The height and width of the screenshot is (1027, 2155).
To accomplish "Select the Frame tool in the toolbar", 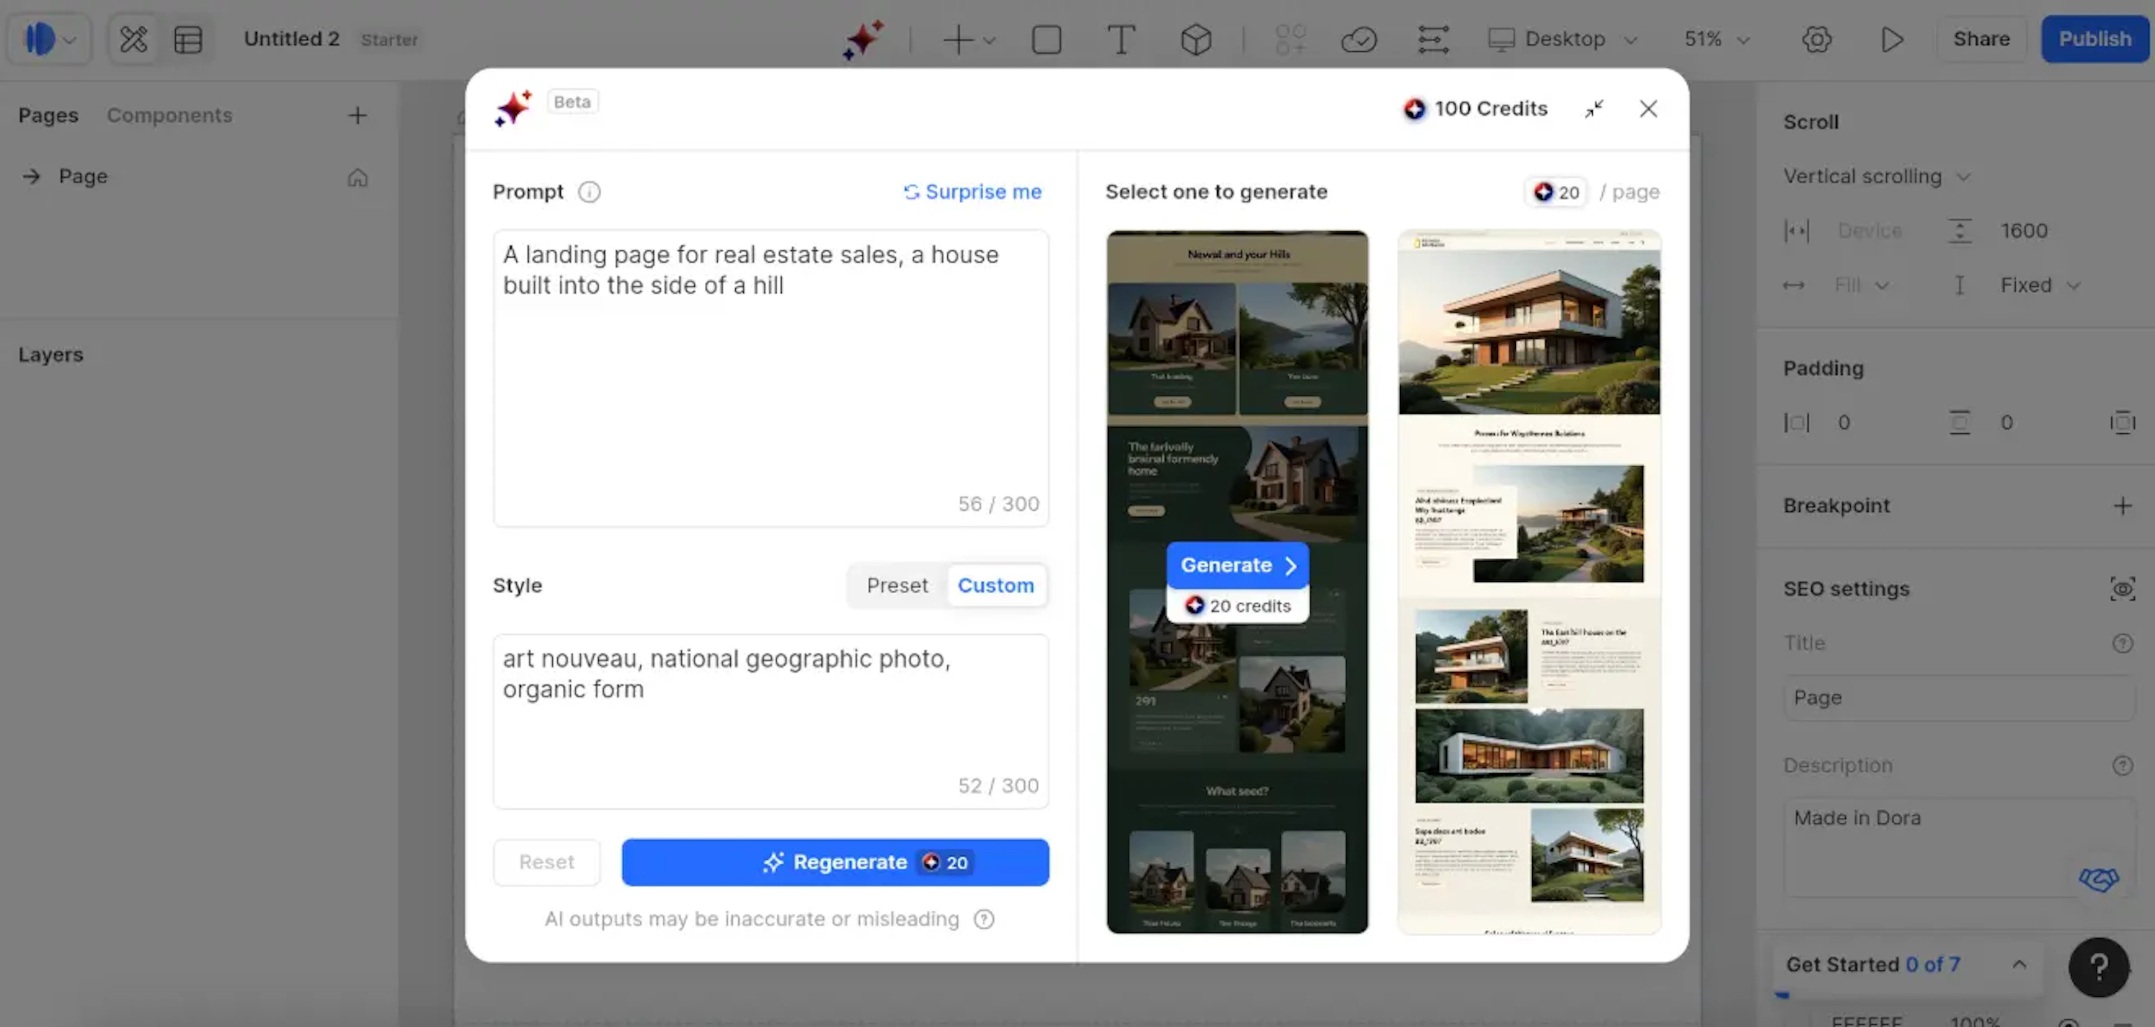I will coord(1047,39).
